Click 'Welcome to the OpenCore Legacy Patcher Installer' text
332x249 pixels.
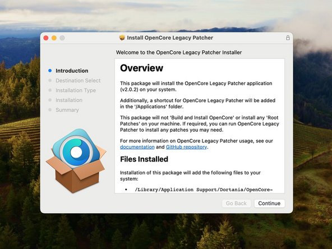(179, 53)
